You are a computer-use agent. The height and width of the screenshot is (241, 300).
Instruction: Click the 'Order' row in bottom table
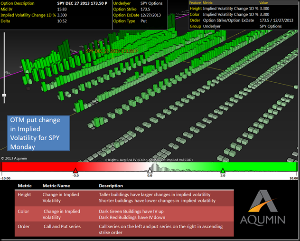124,229
